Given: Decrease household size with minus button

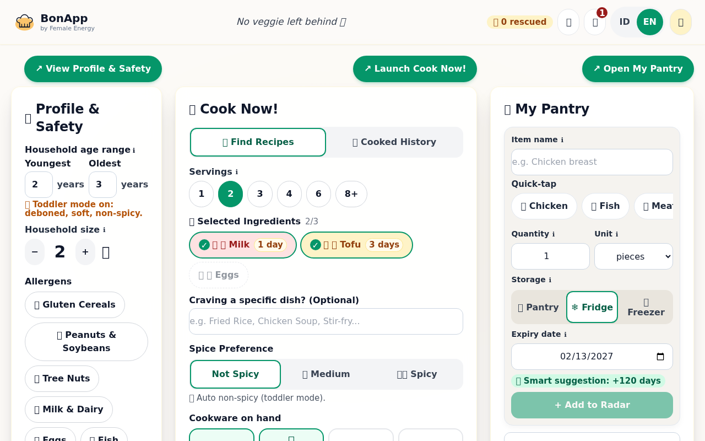Looking at the screenshot, I should click(35, 252).
